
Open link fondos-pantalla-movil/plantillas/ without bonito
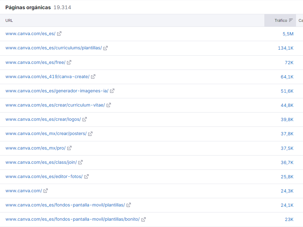(x=65, y=205)
